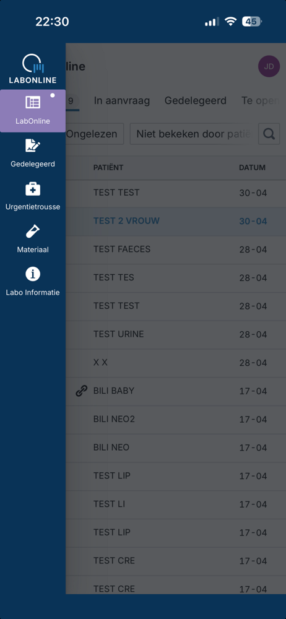
Task: Open the TEST 2 VROUW row
Action: click(x=176, y=221)
